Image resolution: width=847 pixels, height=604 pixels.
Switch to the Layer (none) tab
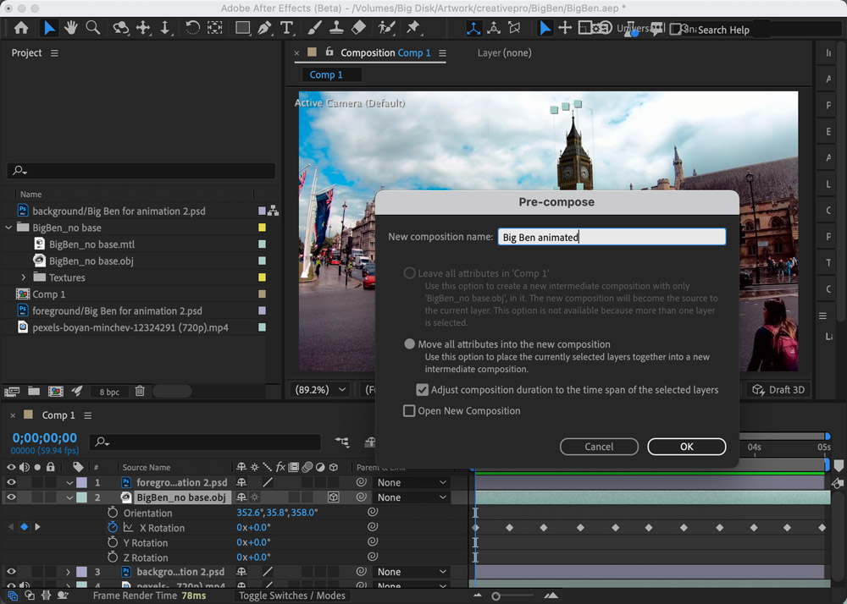[x=504, y=52]
